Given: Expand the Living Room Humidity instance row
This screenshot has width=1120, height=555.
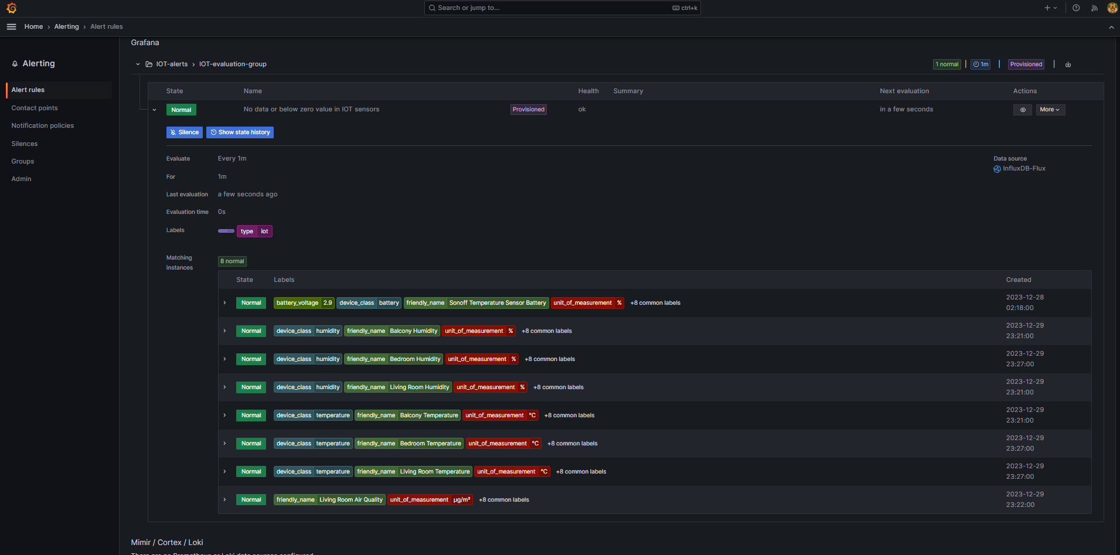Looking at the screenshot, I should pos(224,387).
